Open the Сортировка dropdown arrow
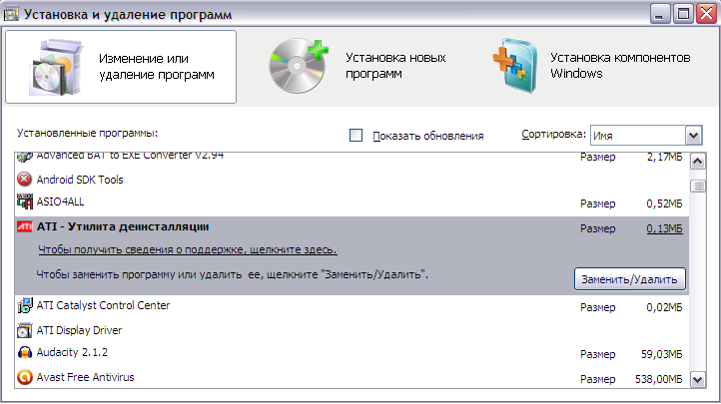 693,136
